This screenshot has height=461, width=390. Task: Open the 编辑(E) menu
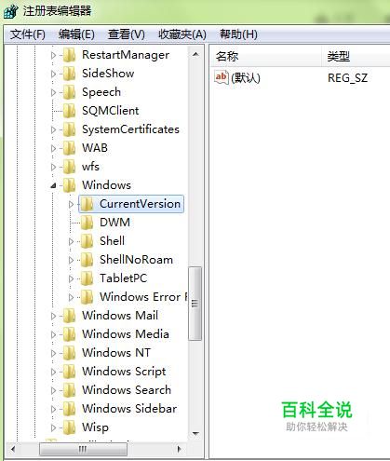[x=76, y=34]
